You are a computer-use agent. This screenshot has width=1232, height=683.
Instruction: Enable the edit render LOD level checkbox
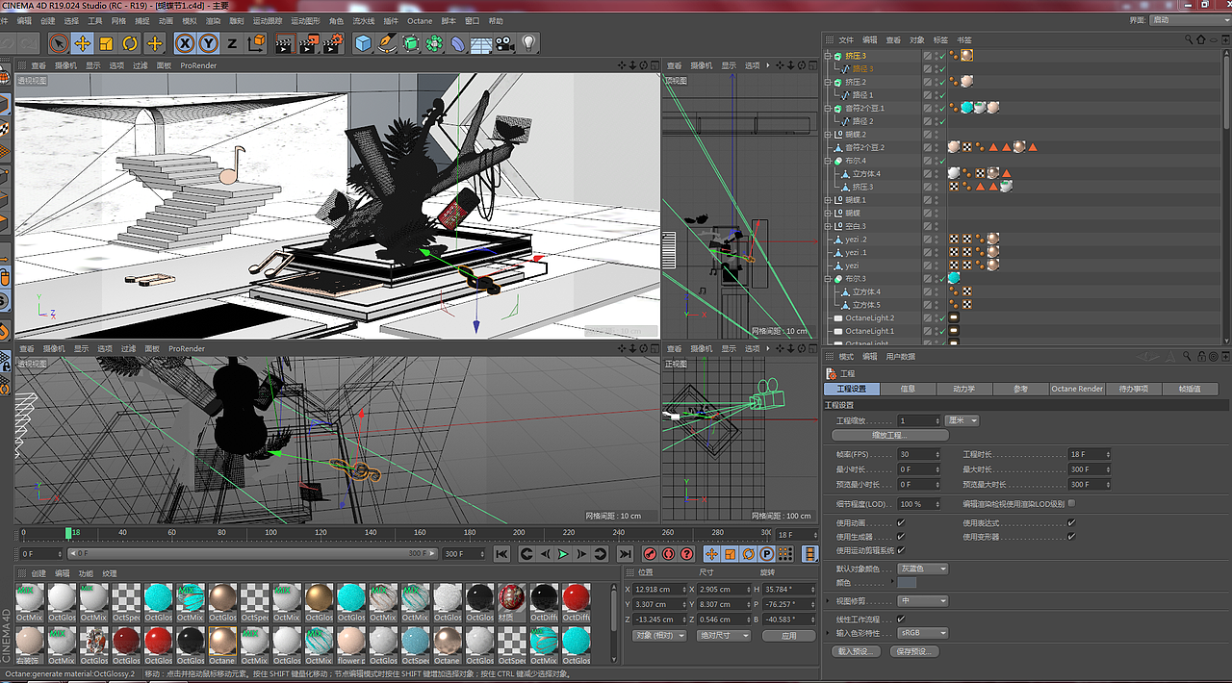click(x=1071, y=503)
